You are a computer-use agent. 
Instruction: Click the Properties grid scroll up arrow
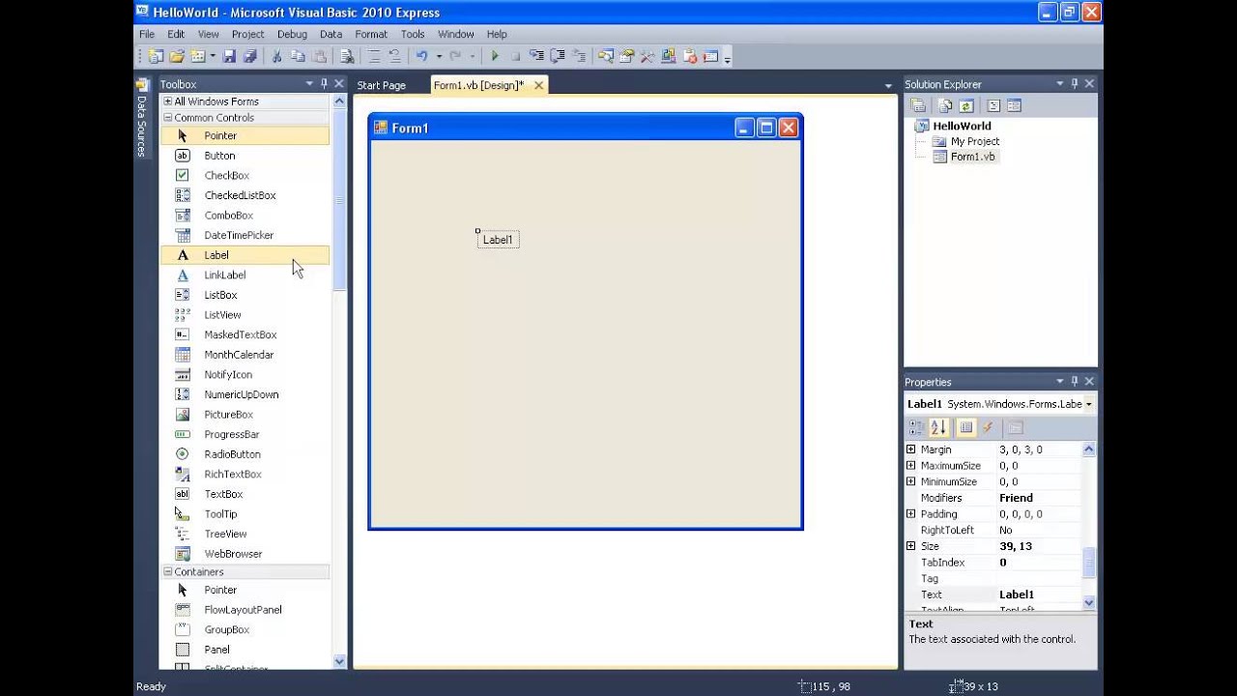click(1089, 449)
